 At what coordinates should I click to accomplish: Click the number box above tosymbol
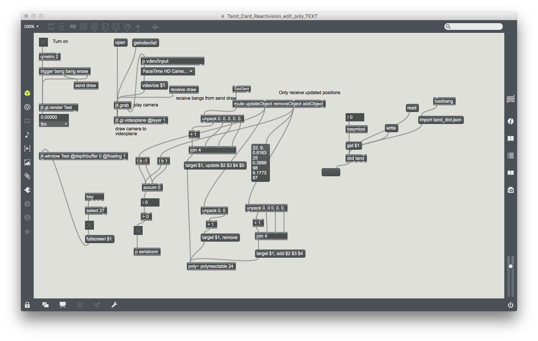(x=355, y=117)
